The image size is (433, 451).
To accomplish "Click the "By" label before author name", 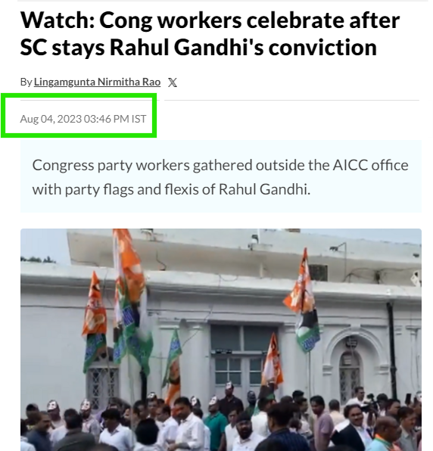I will [26, 82].
